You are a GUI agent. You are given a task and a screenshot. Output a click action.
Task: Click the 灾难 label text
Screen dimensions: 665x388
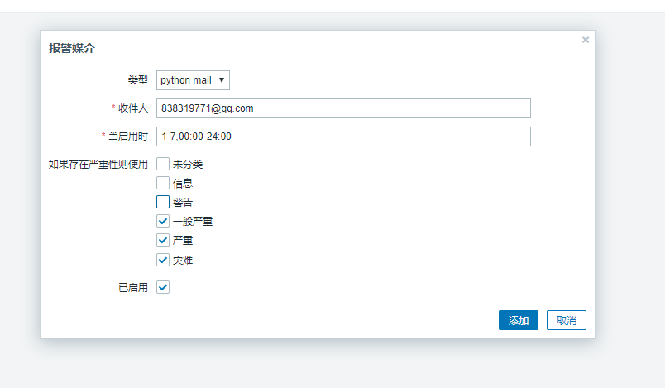click(x=183, y=260)
